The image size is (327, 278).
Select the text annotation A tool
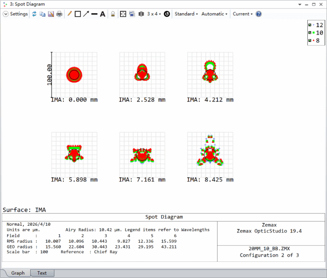pyautogui.click(x=103, y=14)
